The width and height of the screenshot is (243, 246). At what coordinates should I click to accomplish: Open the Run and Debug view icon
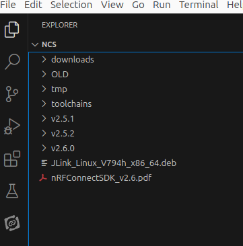pos(12,126)
